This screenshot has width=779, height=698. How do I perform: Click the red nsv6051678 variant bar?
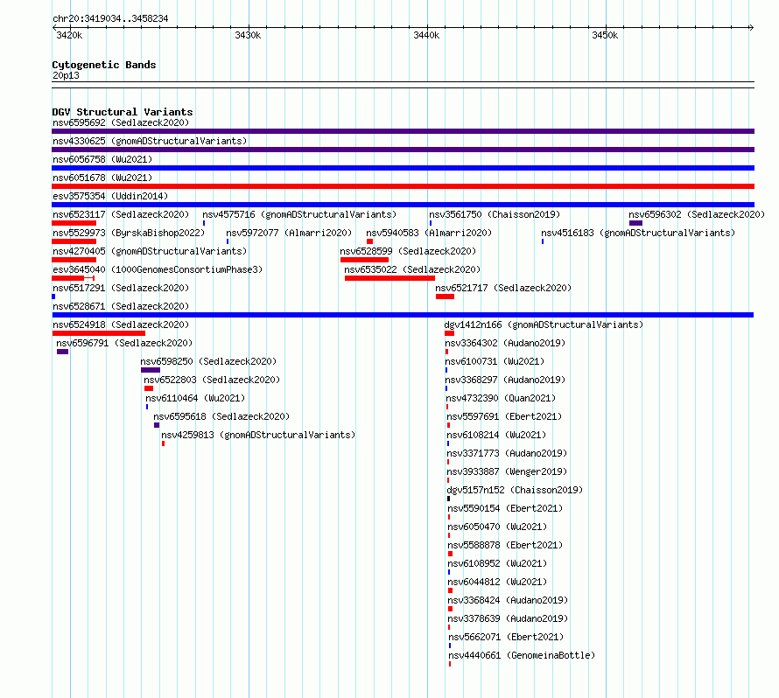point(403,186)
